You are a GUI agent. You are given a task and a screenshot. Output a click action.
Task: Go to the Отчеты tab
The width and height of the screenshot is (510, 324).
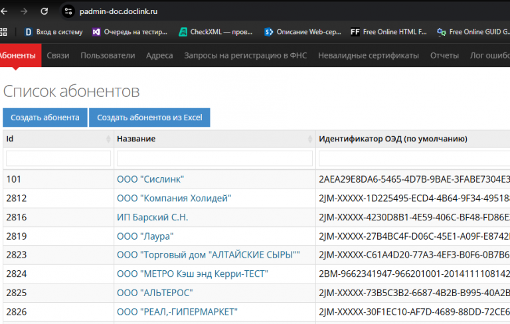click(444, 56)
